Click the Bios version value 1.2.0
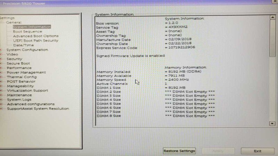 pos(173,23)
